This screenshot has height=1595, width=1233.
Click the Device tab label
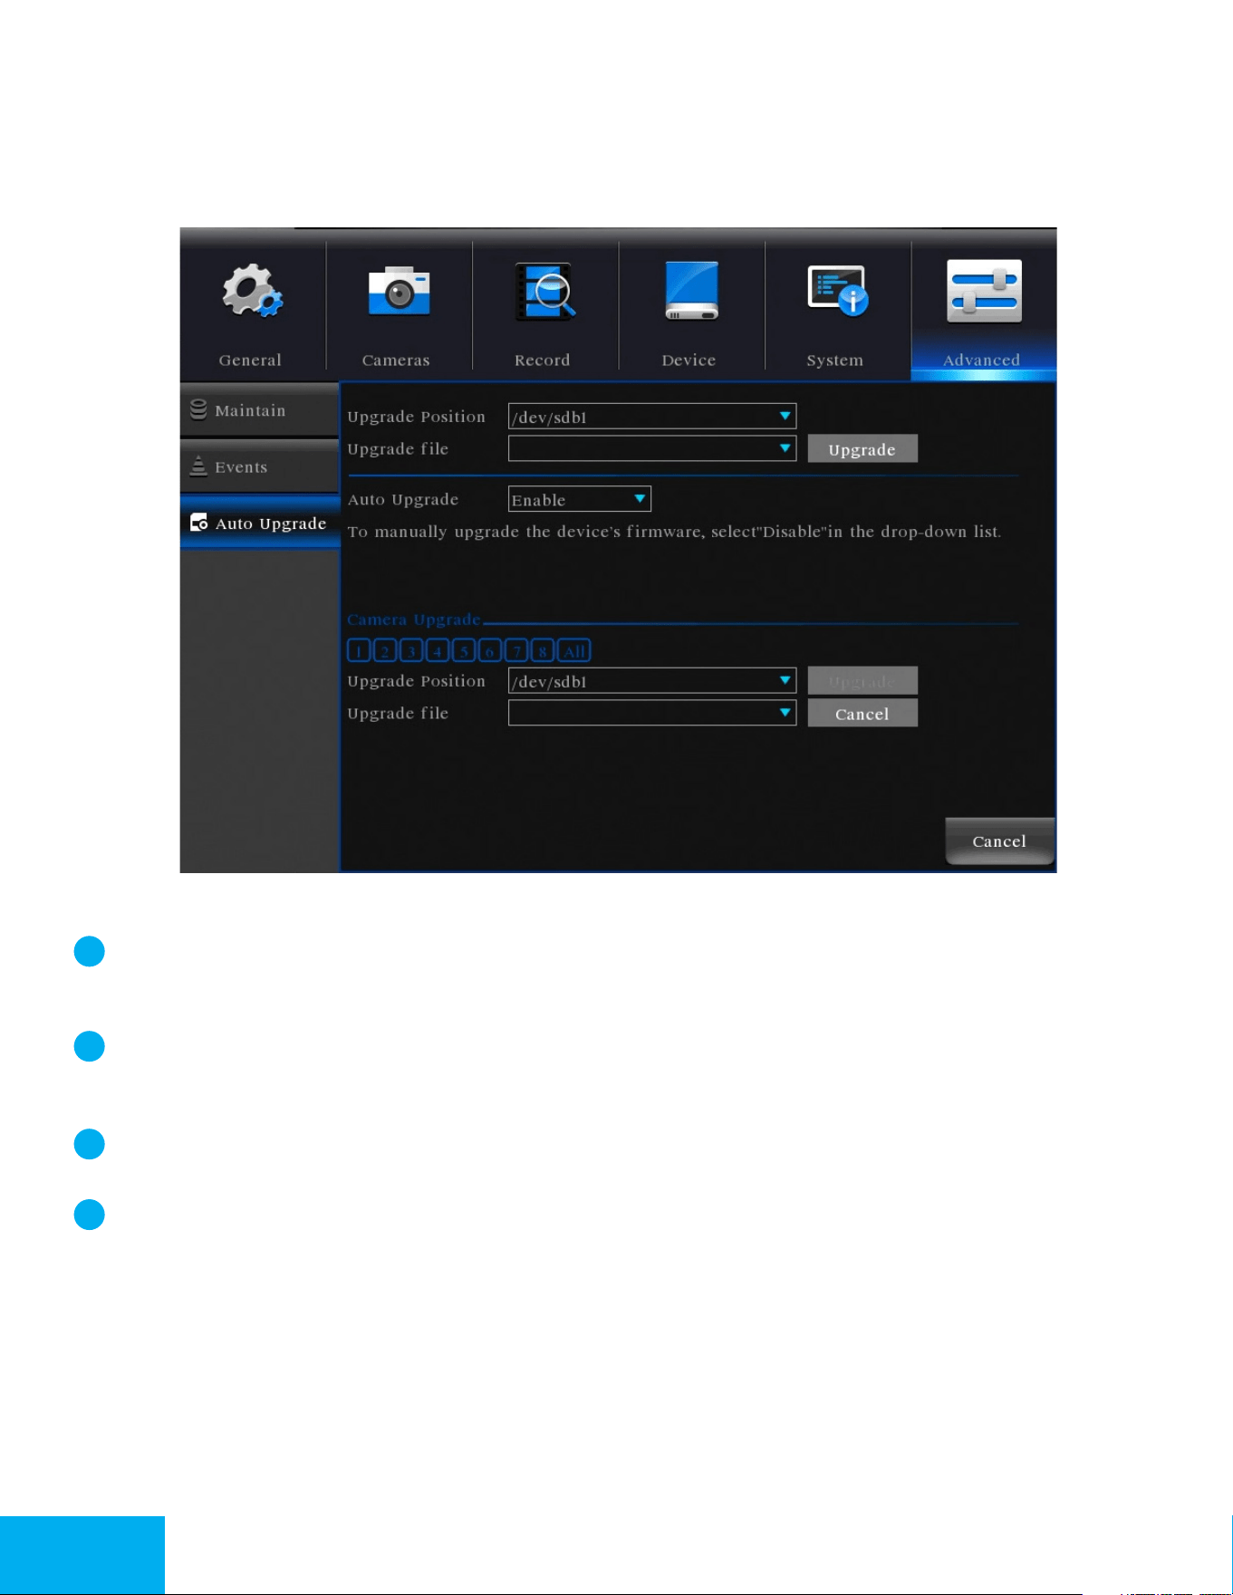tap(689, 360)
